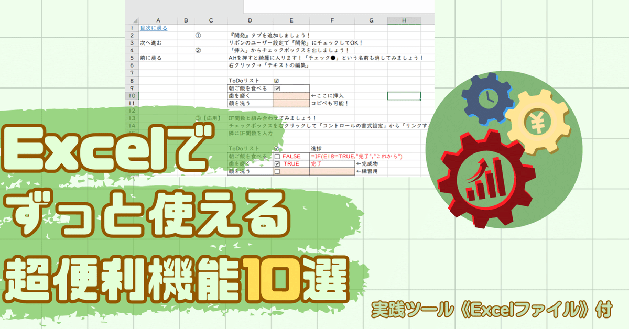Select column D header

click(250, 20)
